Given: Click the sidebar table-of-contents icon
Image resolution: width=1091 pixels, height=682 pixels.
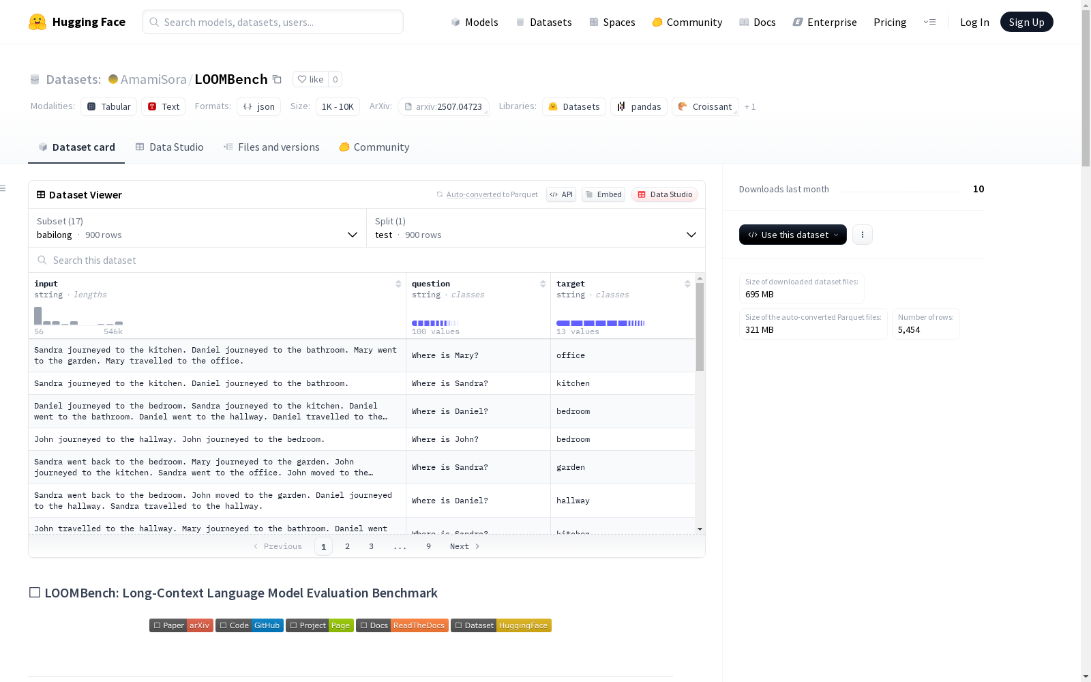Looking at the screenshot, I should click(3, 188).
